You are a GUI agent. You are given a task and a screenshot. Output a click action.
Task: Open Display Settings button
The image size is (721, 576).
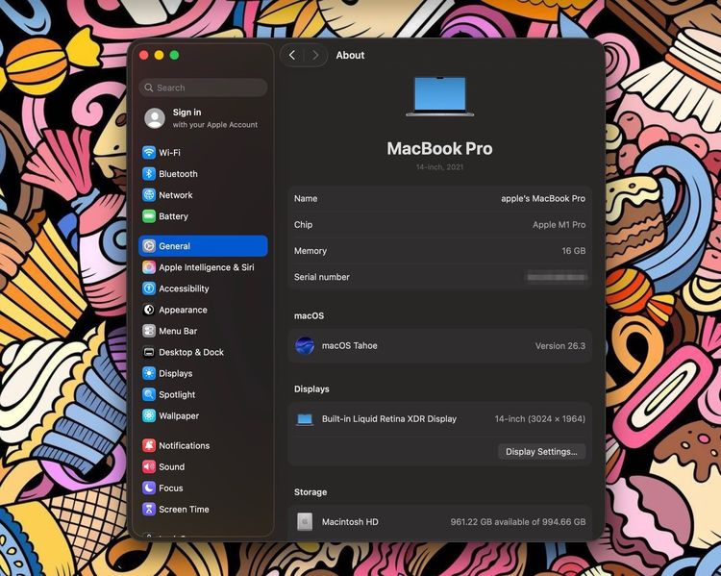click(541, 451)
